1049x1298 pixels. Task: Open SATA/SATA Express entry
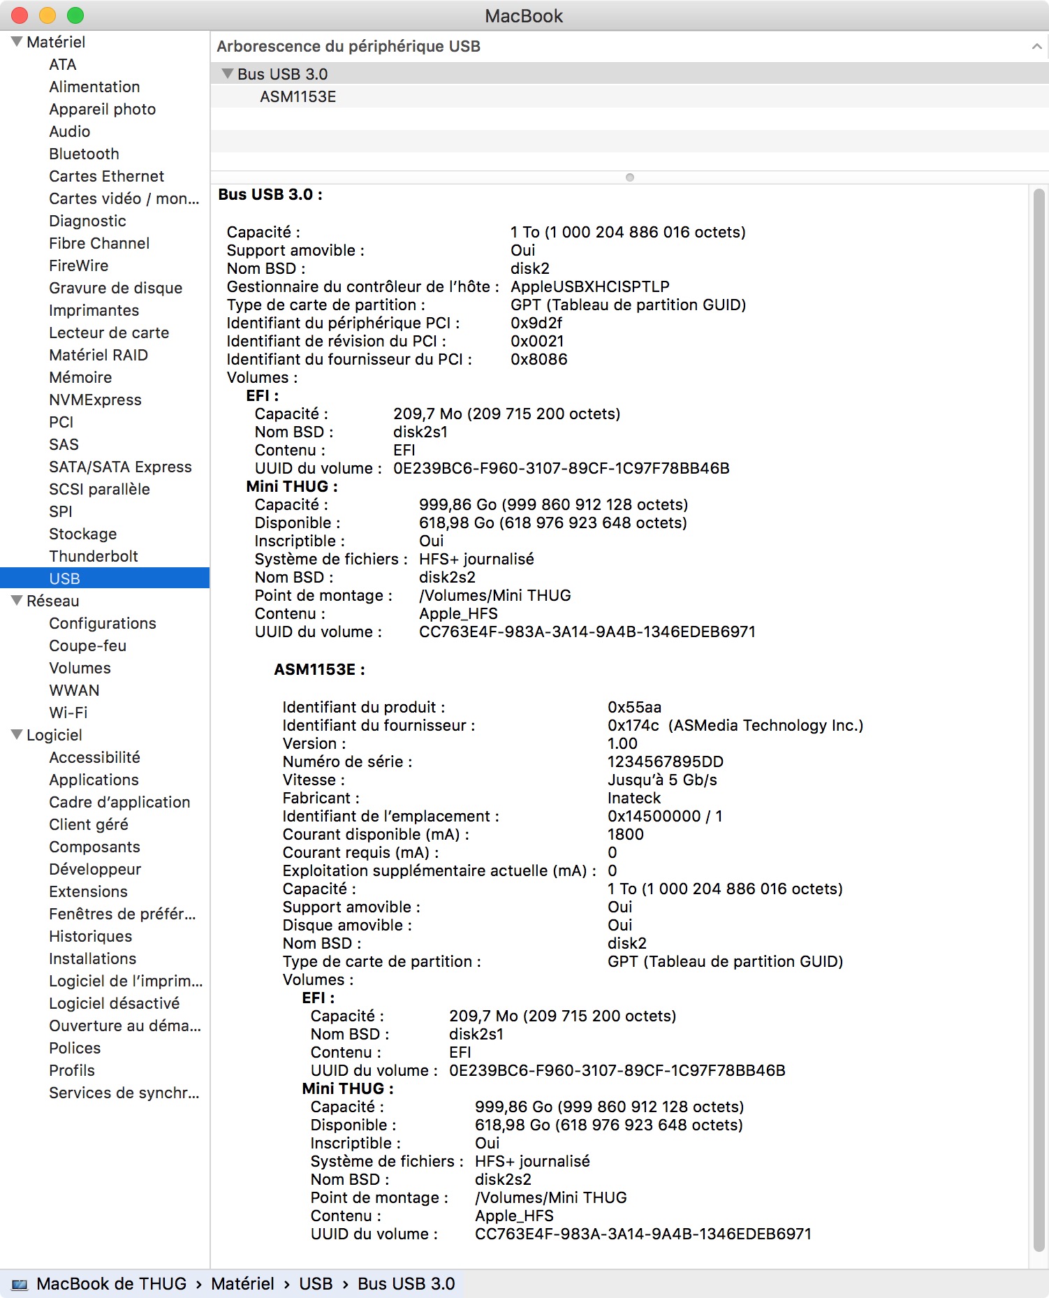[120, 467]
